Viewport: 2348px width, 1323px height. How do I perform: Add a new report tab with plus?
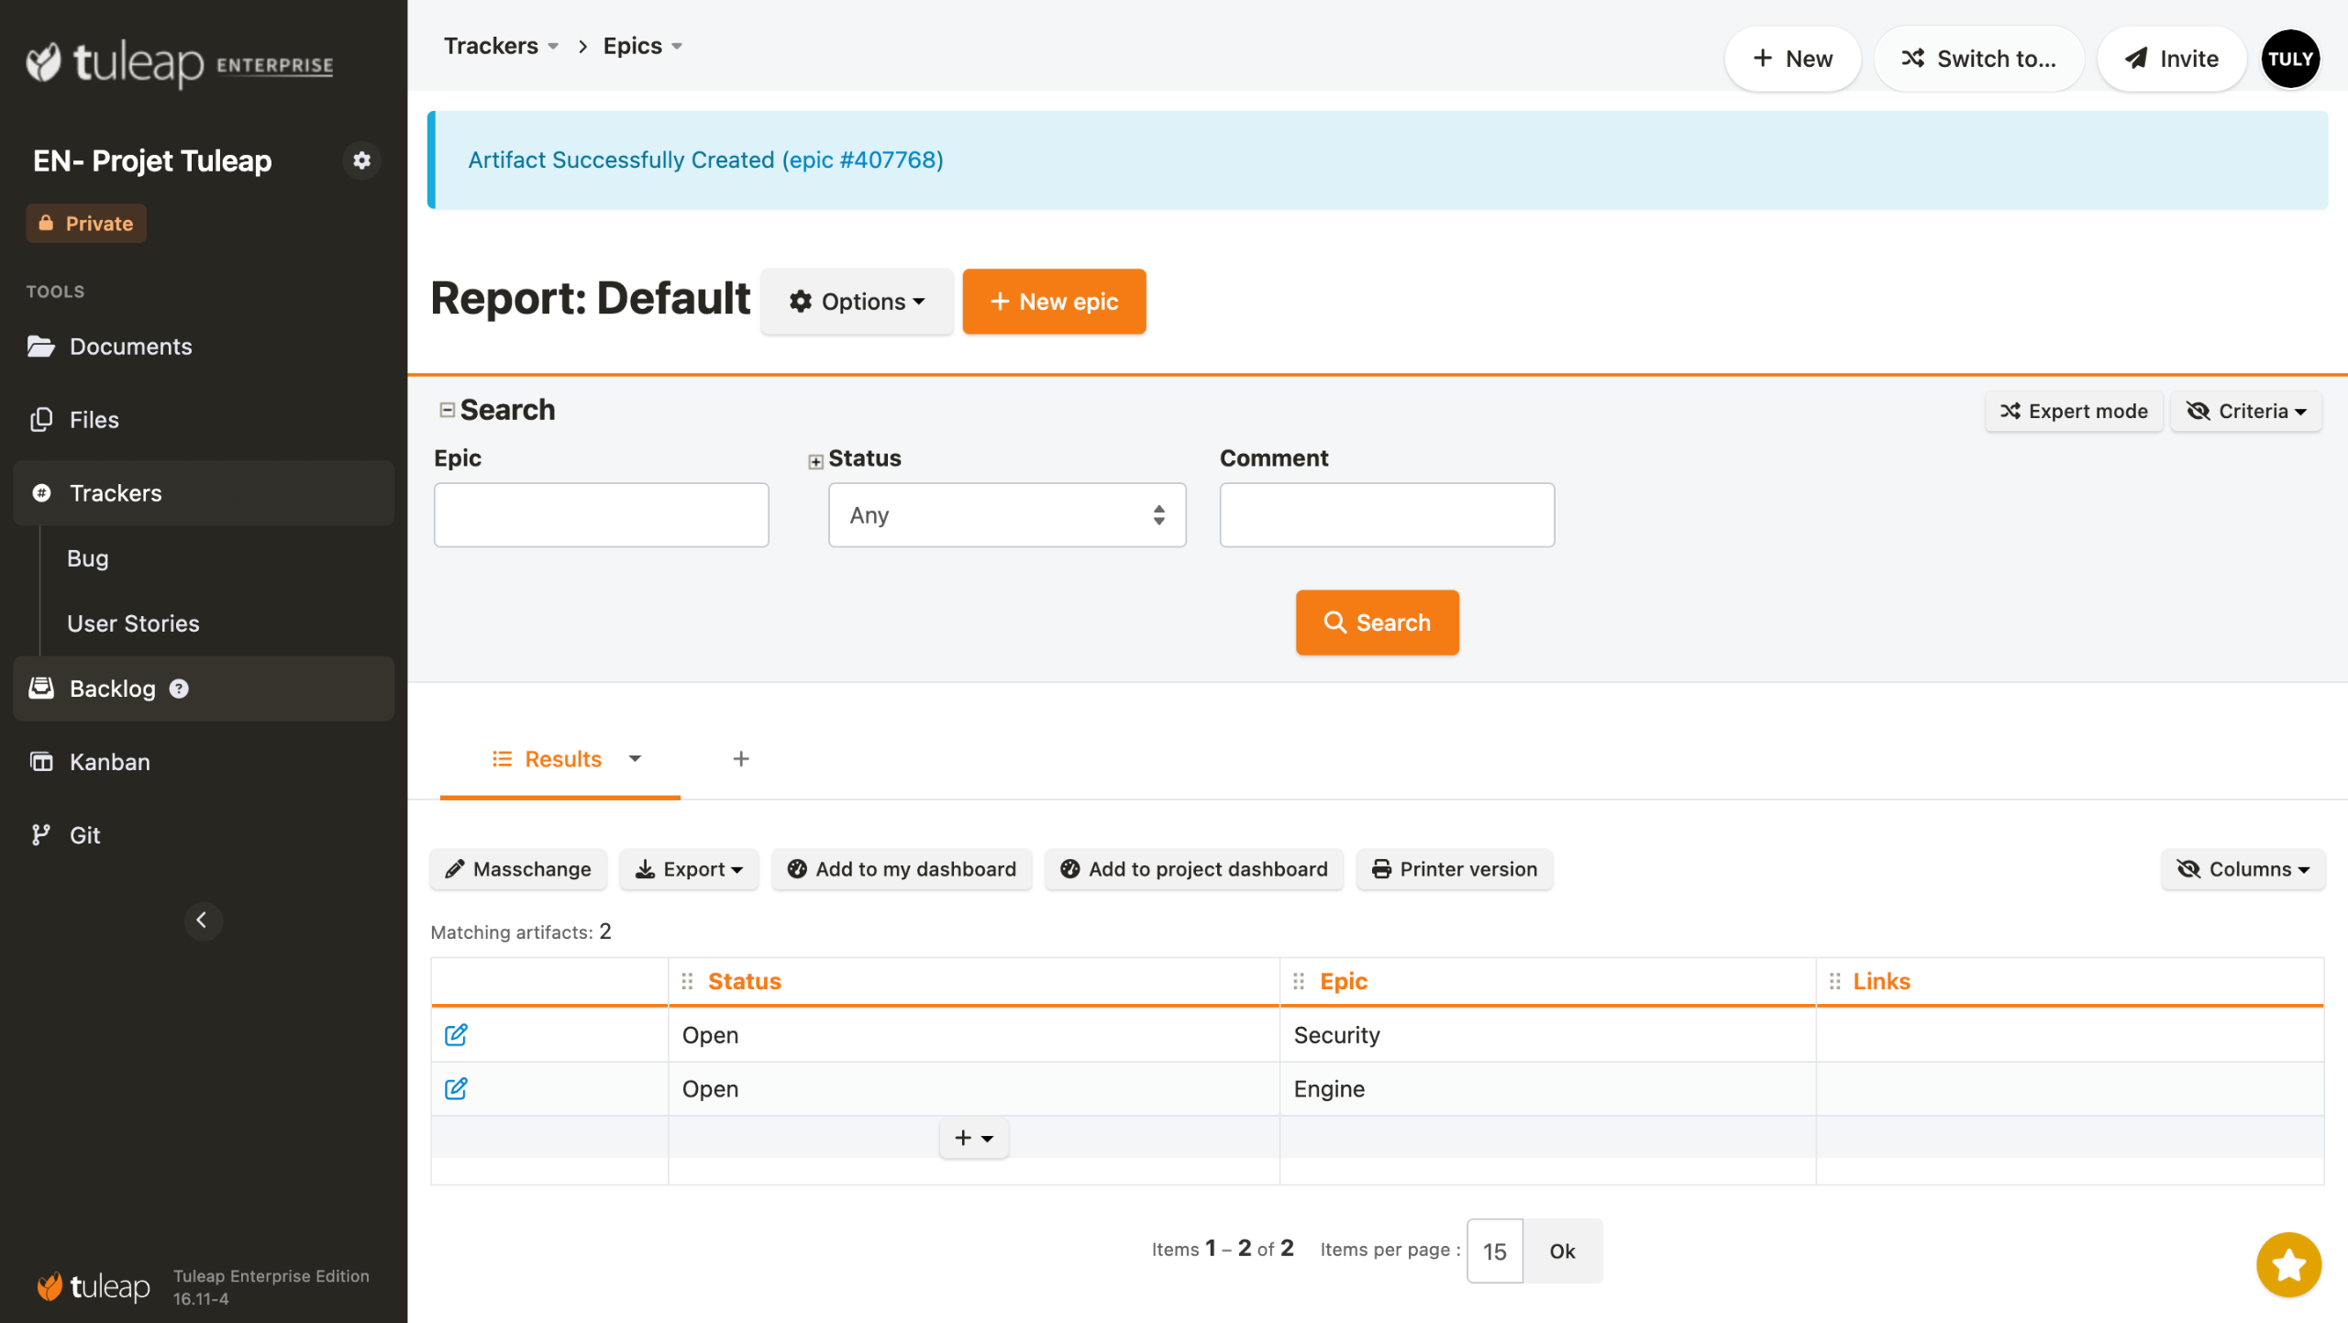[x=741, y=759]
